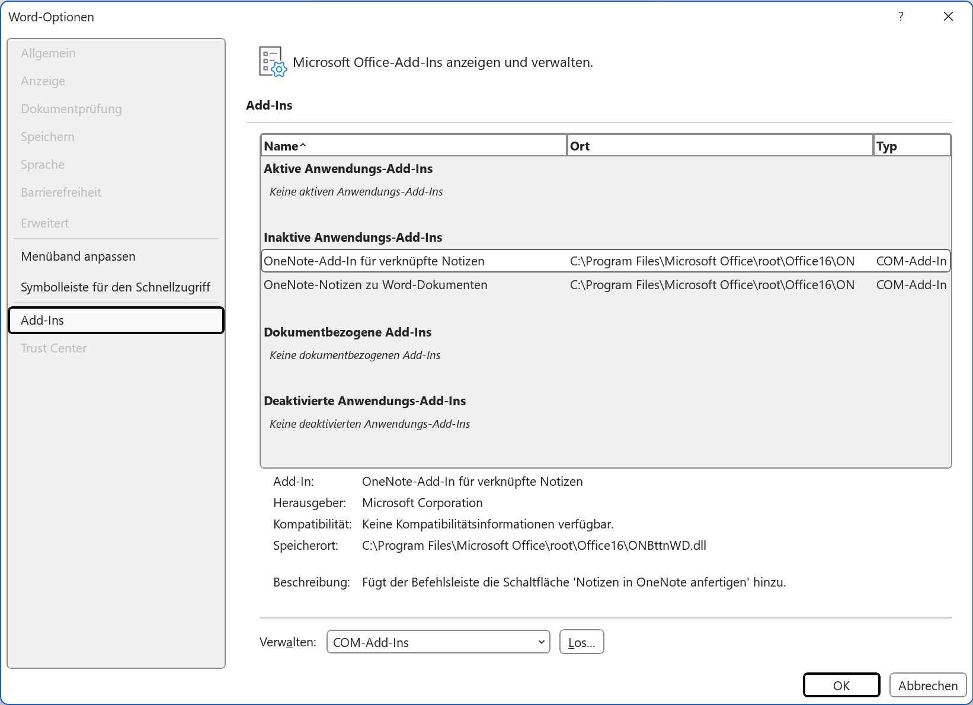
Task: Open Barrierefreiheit settings
Action: click(61, 193)
